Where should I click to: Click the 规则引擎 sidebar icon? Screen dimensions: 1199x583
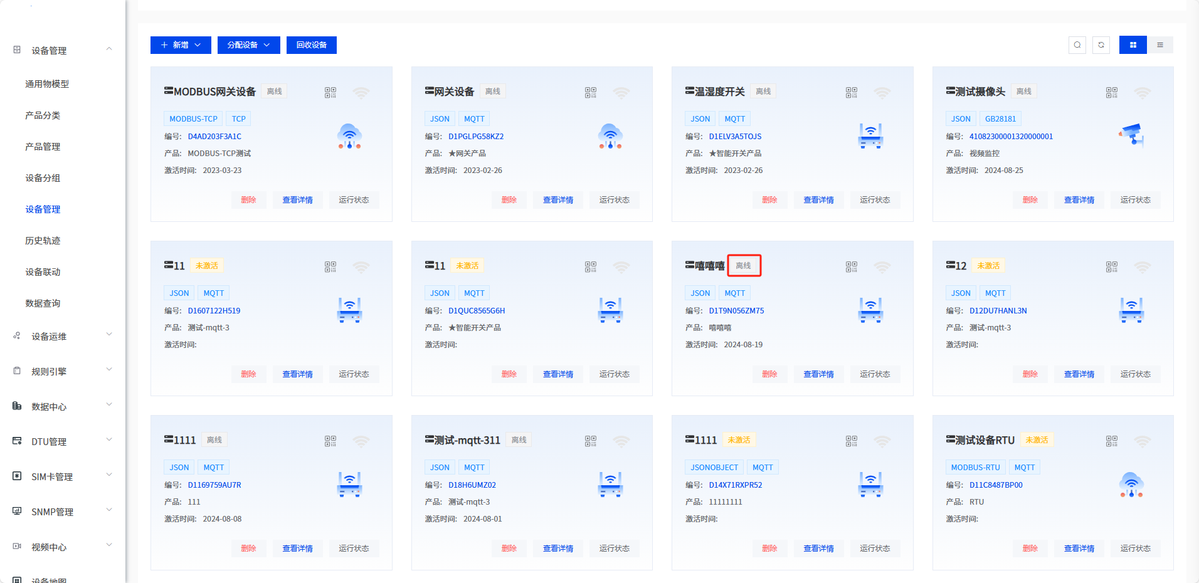pos(17,371)
